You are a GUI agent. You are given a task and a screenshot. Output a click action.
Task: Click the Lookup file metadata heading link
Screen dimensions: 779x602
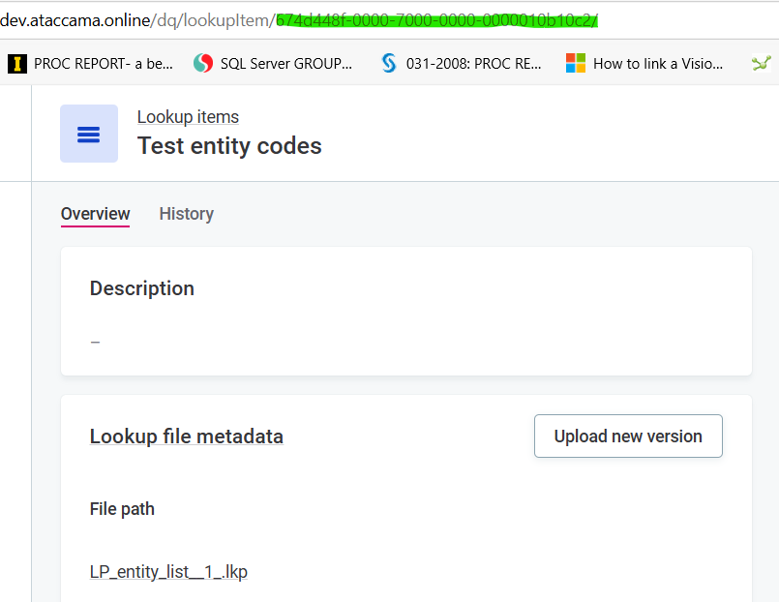[187, 436]
